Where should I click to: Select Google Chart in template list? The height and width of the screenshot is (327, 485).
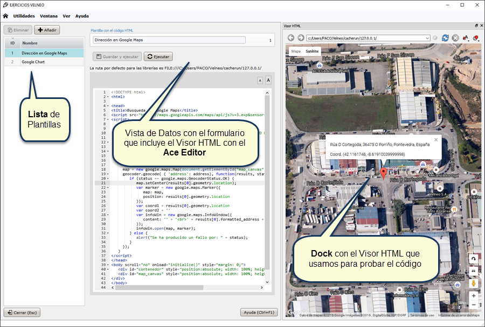coord(33,62)
